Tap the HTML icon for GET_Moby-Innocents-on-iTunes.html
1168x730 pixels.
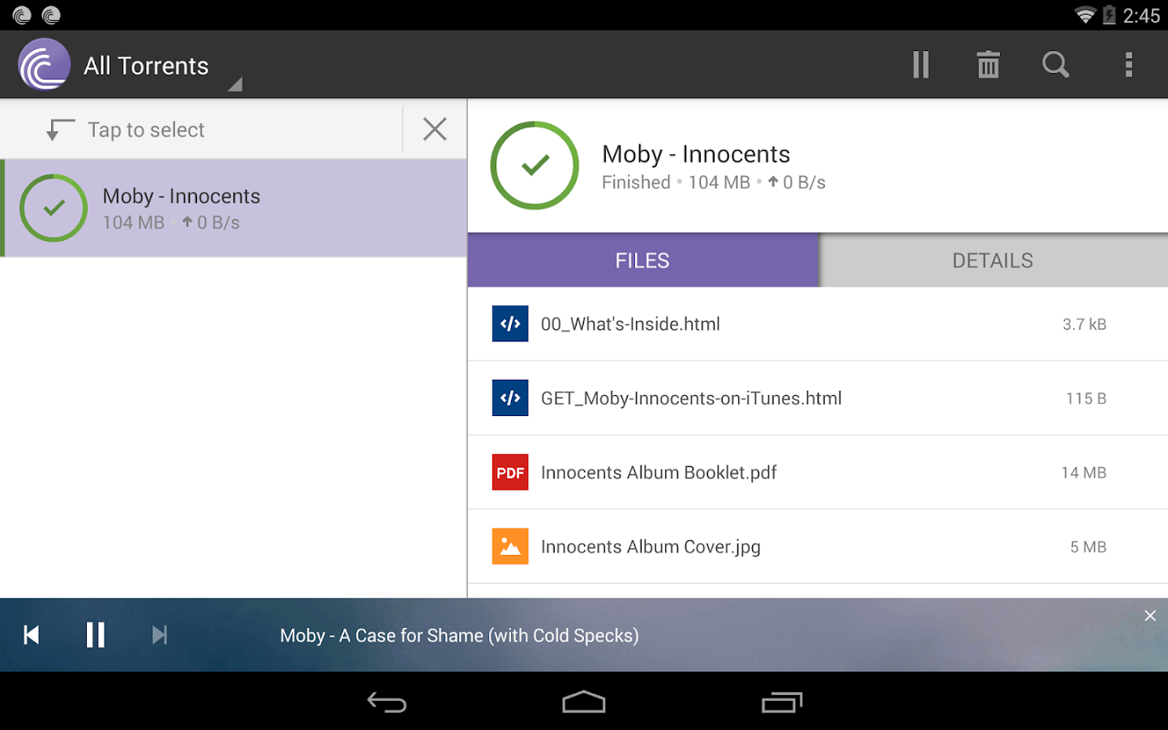point(510,398)
